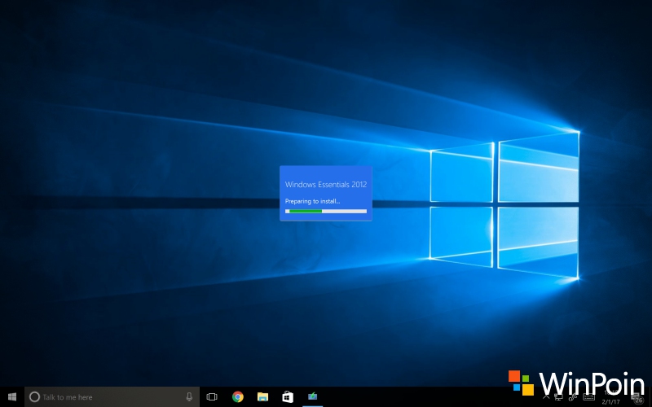Open the touch keyboard from the tray

pos(588,397)
